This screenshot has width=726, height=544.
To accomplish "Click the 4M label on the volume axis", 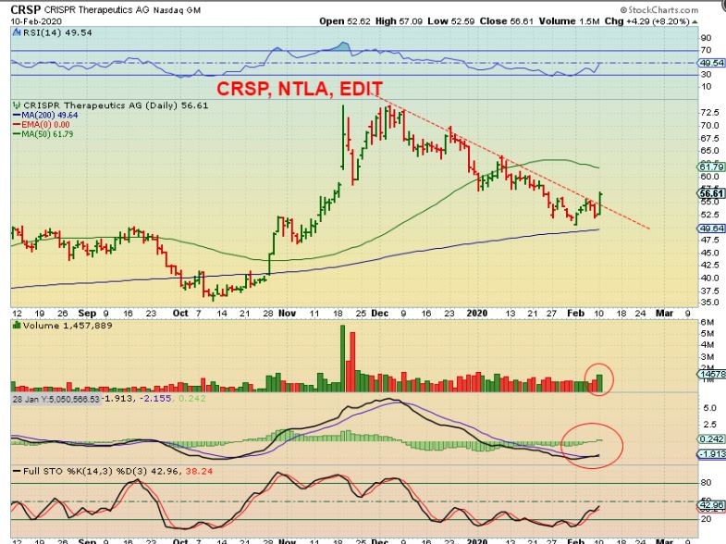I will [708, 345].
